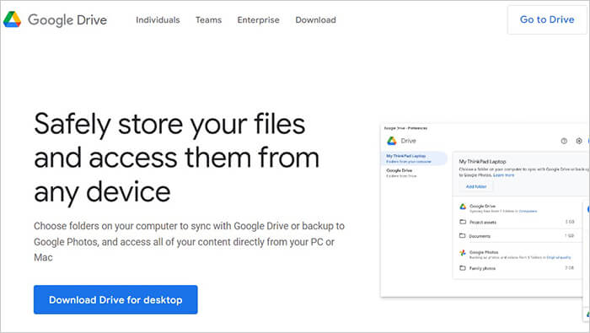Click the Drive logo inside the preferences preview
This screenshot has height=333, width=590.
392,141
